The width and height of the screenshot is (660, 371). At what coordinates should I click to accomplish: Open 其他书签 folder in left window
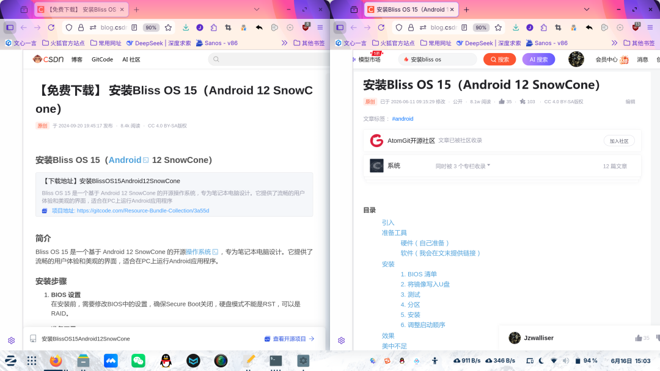(309, 43)
